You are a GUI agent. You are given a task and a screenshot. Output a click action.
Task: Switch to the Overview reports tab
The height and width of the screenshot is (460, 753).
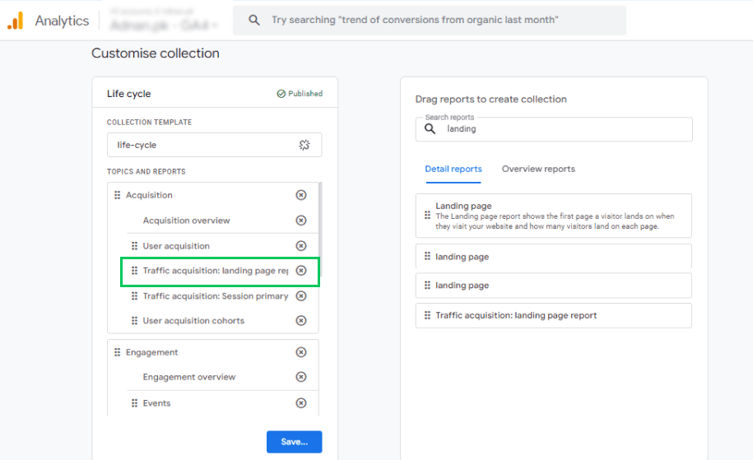coord(538,169)
